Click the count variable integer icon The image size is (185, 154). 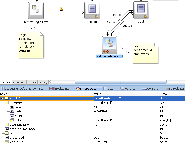(x=12, y=107)
